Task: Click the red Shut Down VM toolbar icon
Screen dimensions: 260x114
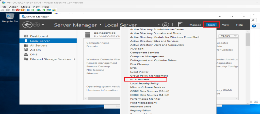Action: click(x=18, y=10)
